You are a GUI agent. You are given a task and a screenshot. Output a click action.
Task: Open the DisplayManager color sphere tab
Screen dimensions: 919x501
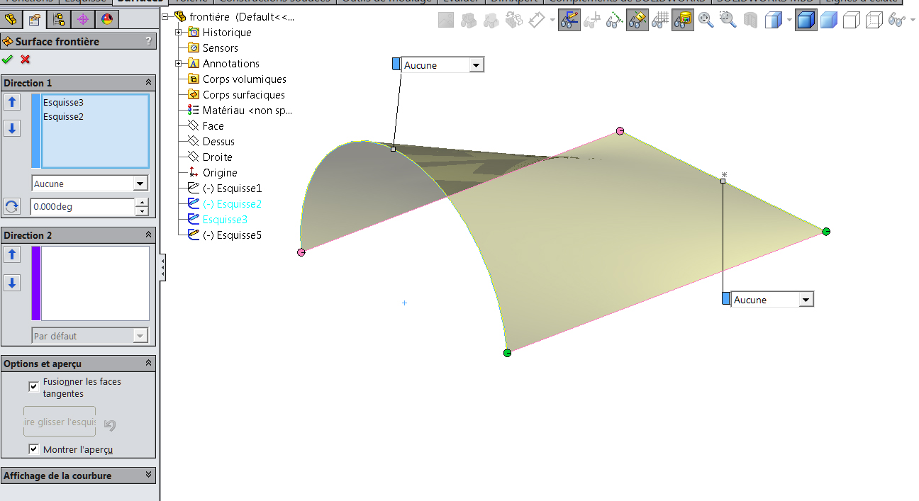pos(106,19)
